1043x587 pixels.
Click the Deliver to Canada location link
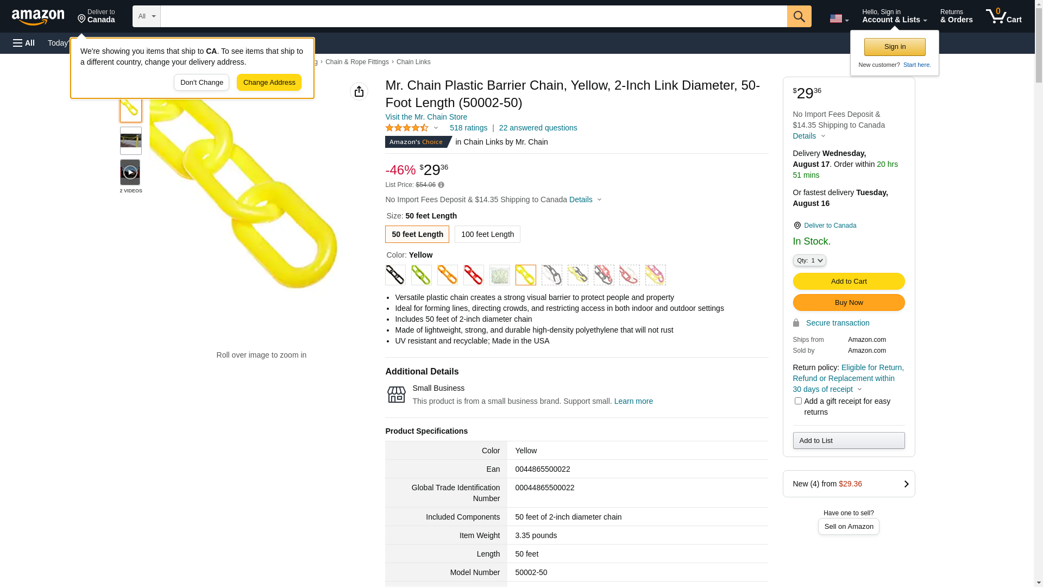point(830,226)
